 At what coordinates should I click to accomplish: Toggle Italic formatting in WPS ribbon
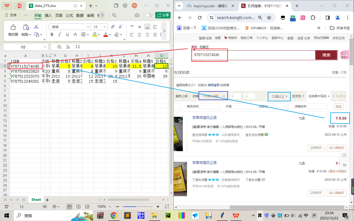coord(59,35)
